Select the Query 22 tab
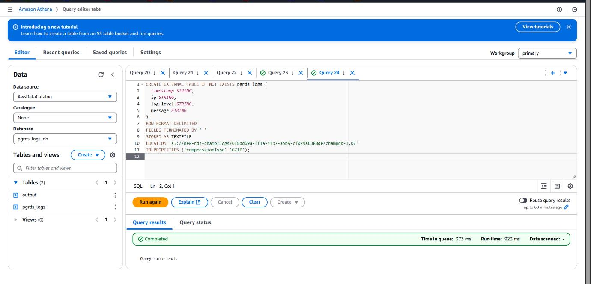 pyautogui.click(x=227, y=73)
